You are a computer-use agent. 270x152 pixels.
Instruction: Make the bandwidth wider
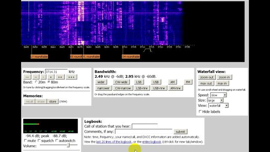[101, 82]
